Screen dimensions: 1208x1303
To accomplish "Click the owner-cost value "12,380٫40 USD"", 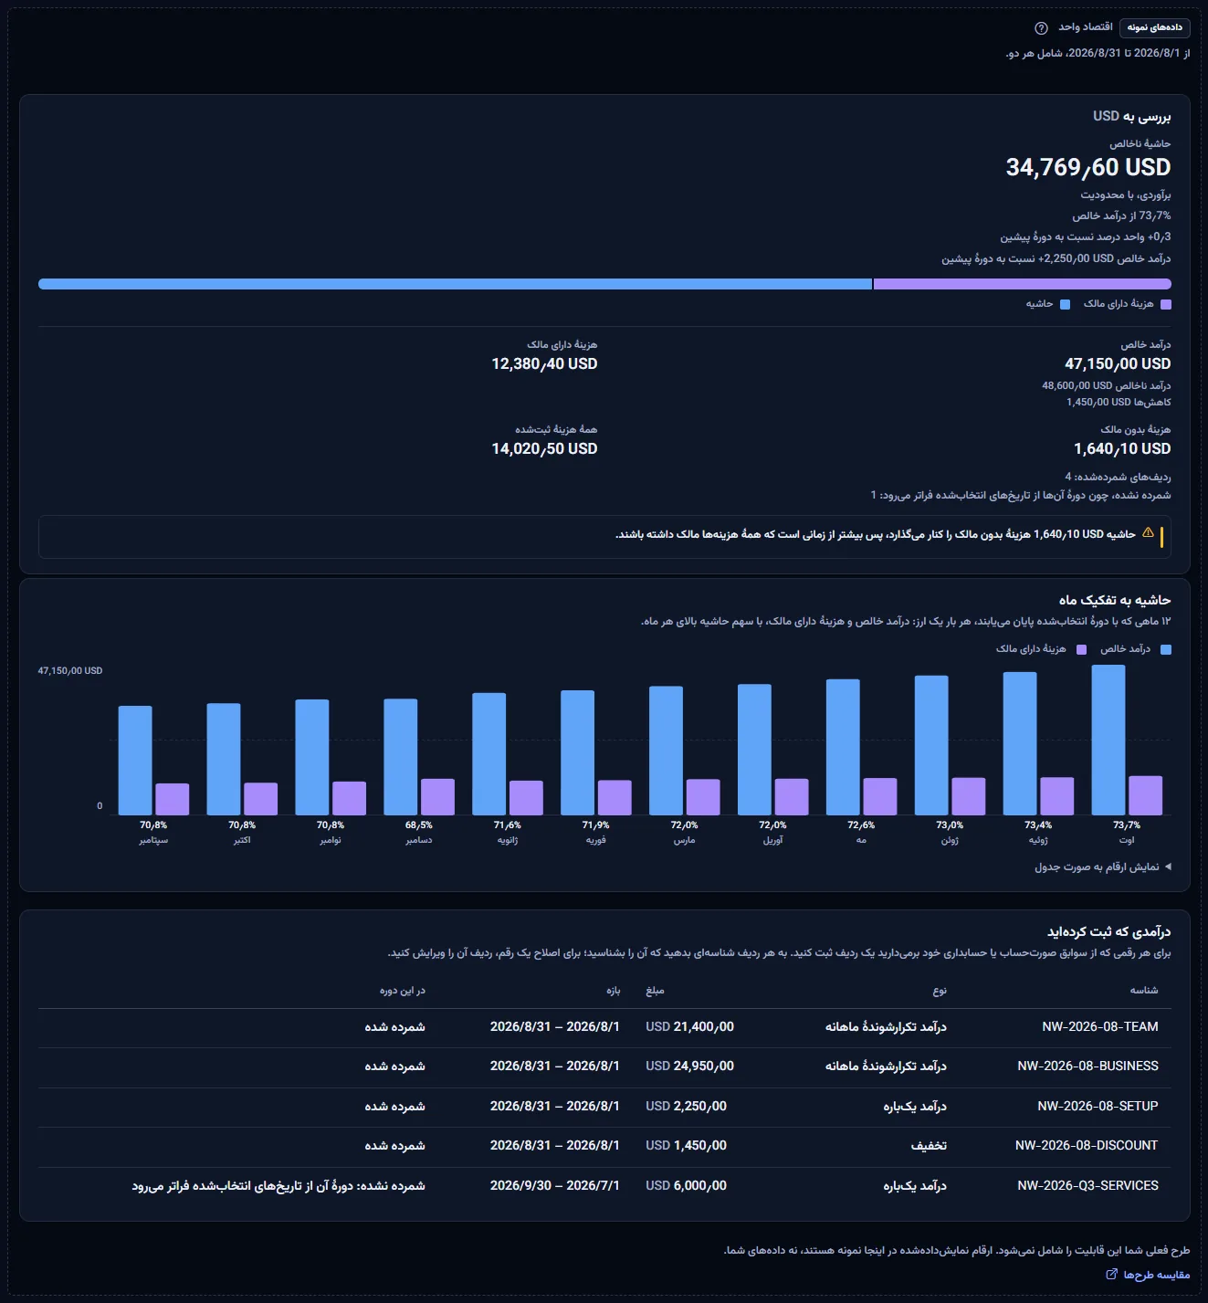I will (x=544, y=364).
